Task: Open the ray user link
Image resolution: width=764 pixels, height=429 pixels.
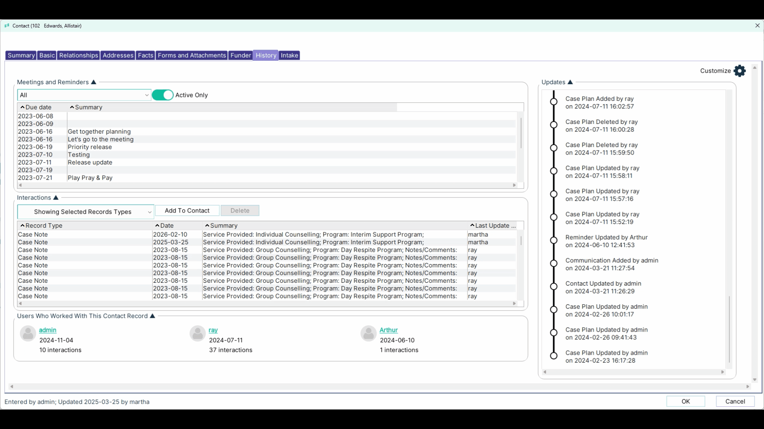Action: (213, 330)
